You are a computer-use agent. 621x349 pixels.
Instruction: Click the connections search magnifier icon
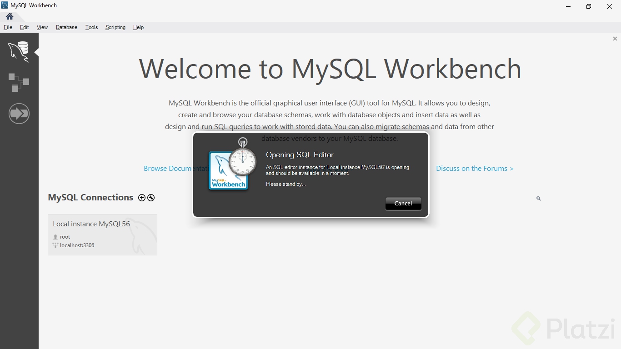[538, 199]
